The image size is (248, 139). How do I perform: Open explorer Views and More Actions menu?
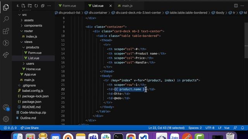(49, 6)
